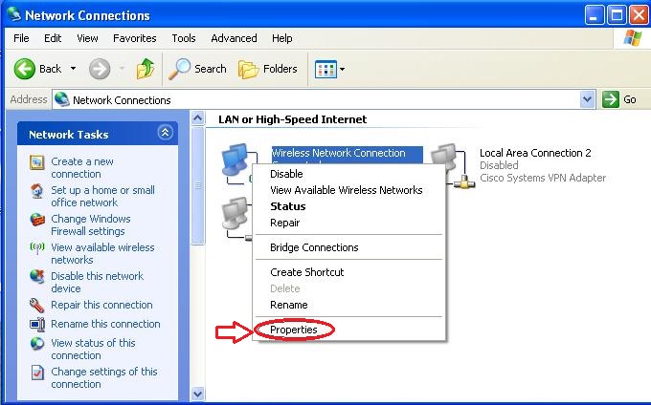Image resolution: width=651 pixels, height=405 pixels.
Task: Click the sidebar vertical scrollbar thumb
Action: coord(197,186)
